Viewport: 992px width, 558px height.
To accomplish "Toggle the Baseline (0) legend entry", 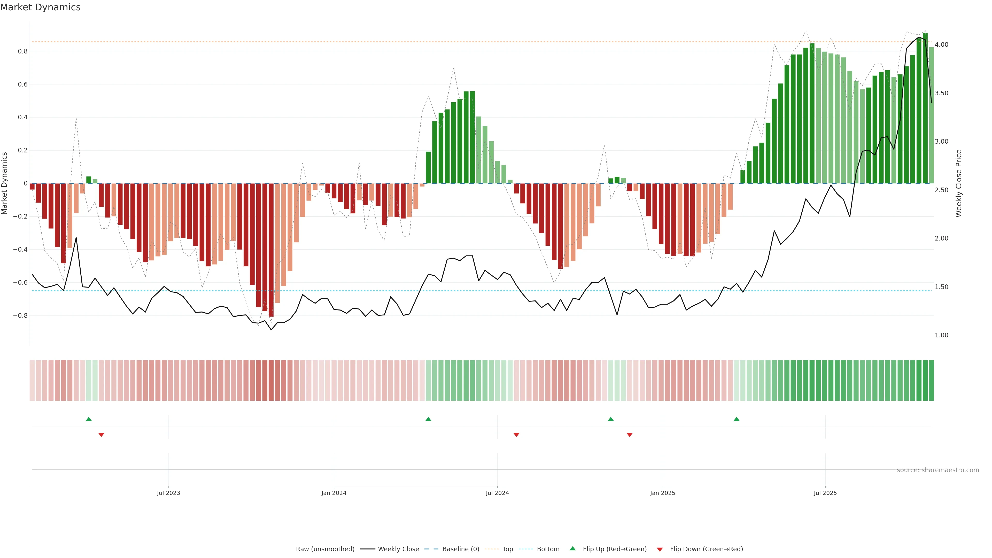I will pos(461,549).
